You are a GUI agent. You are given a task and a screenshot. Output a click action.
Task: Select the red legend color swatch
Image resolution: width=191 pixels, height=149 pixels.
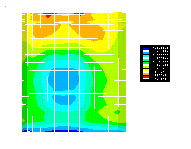146,77
